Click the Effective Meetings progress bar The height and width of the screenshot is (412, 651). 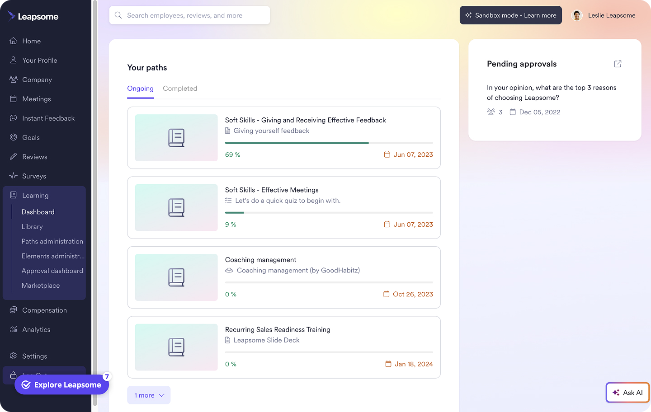329,212
